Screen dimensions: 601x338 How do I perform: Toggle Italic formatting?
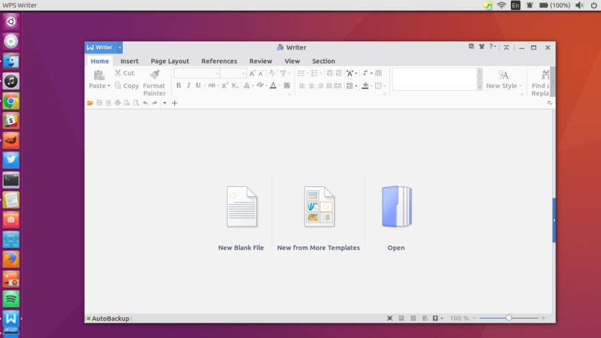tap(188, 86)
